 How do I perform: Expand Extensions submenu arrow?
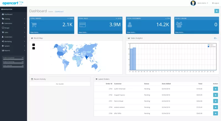[x=25, y=23]
